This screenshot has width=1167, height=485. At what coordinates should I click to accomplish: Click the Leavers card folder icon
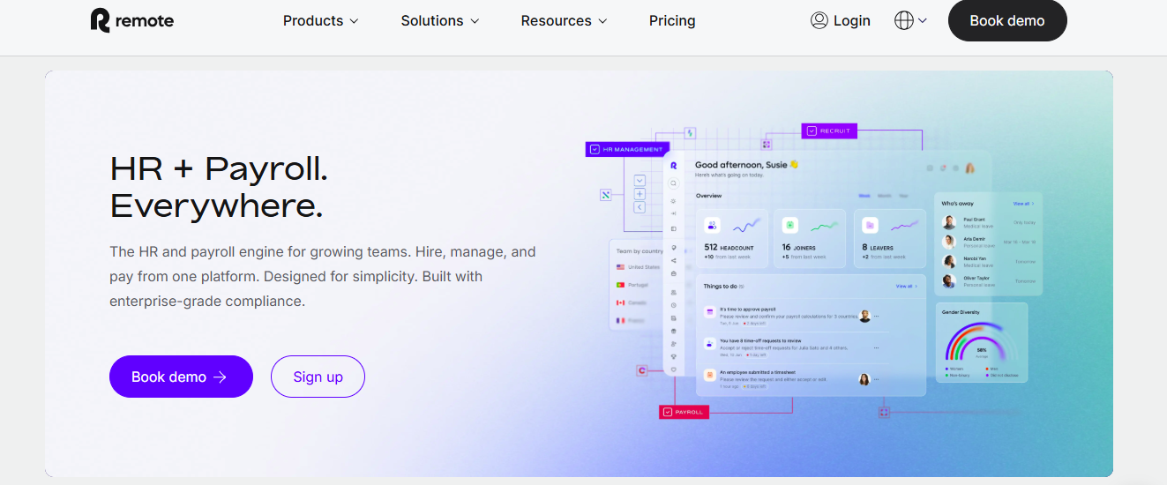(870, 225)
